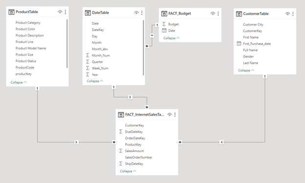
Task: Click calendar icon beside FACT_Budget Date
Action: (164, 30)
